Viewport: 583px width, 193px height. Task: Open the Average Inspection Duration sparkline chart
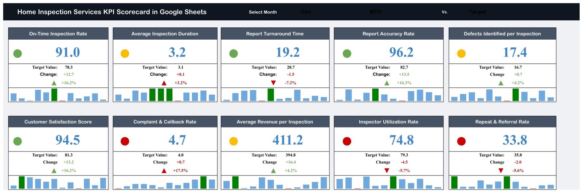(x=165, y=95)
